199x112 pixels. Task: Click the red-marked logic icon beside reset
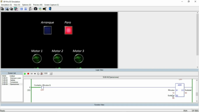pyautogui.click(x=42, y=74)
